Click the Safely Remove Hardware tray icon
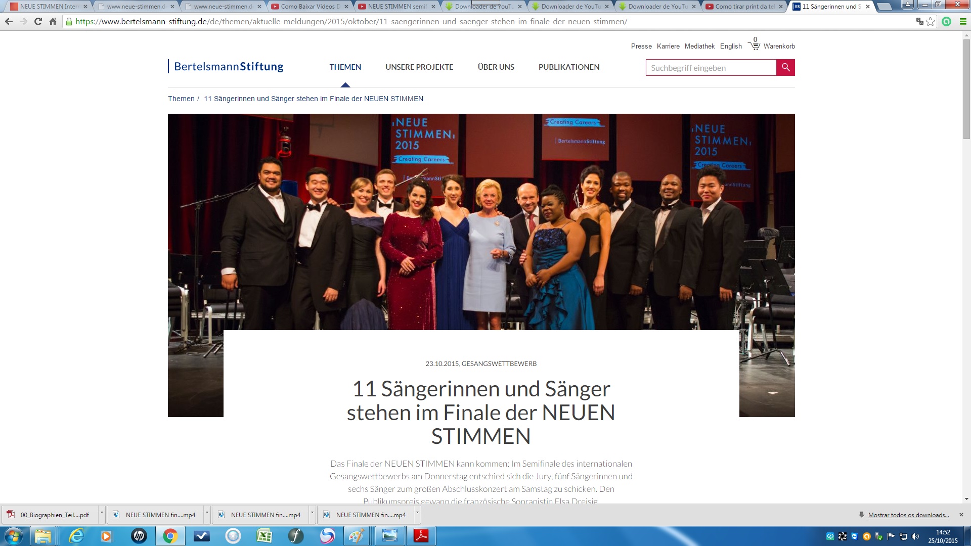Screen dimensions: 971x546 [x=879, y=536]
